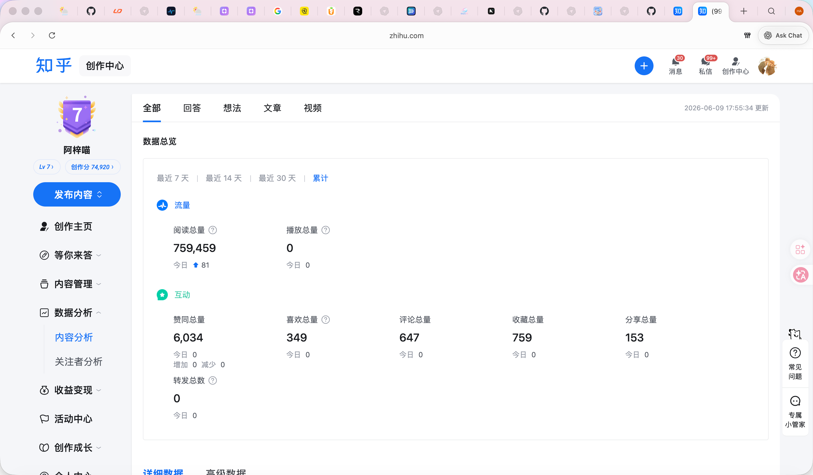The image size is (813, 475).
Task: Click the 评论总量 value 647
Action: point(409,337)
